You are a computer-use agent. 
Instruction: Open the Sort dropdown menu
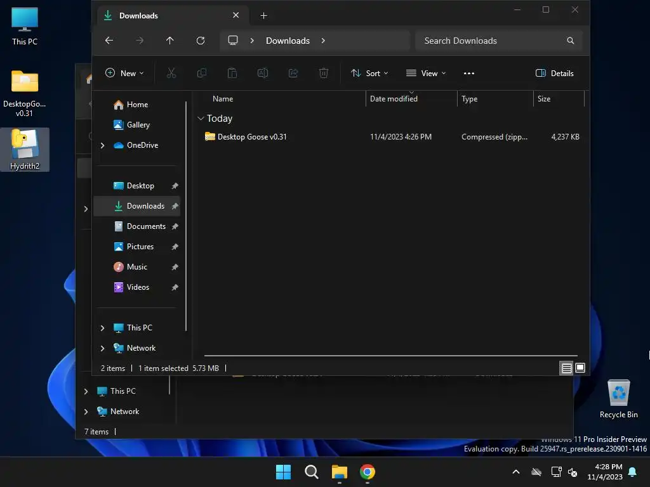pyautogui.click(x=369, y=74)
